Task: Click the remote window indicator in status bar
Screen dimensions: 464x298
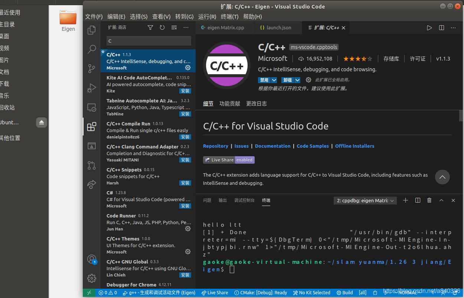Action: tap(89, 292)
